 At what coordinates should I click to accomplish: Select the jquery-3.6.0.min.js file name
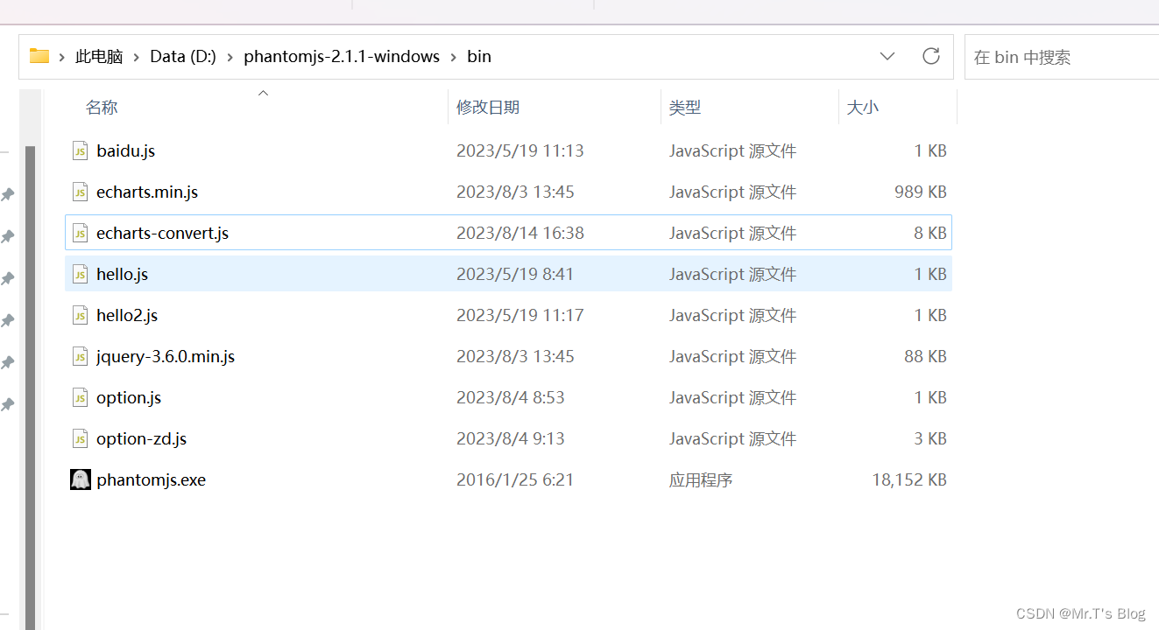[x=166, y=356]
